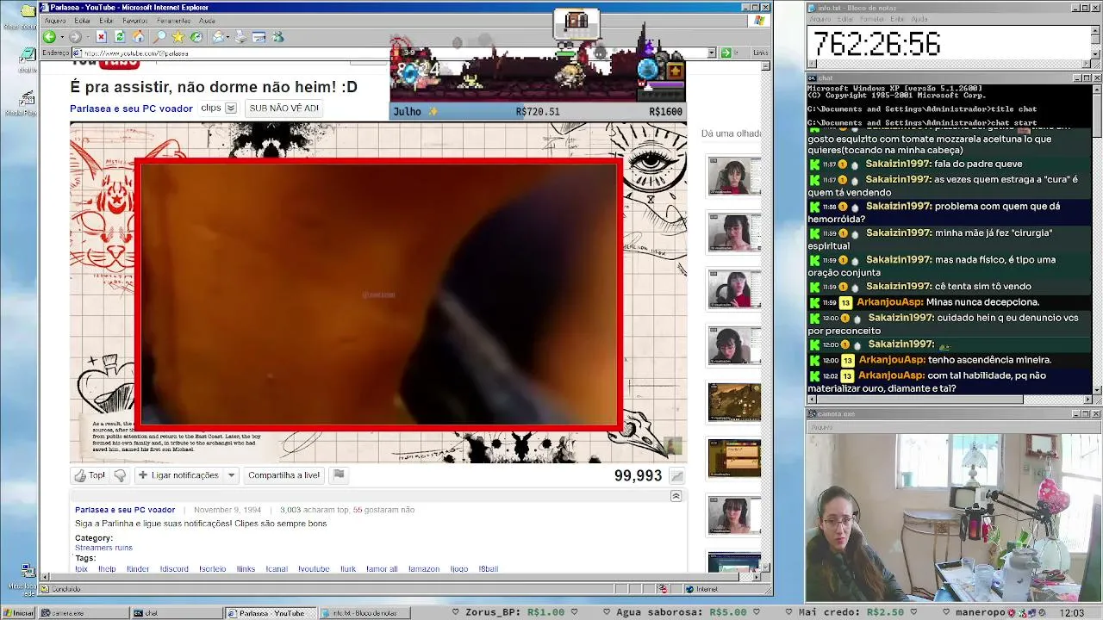This screenshot has width=1103, height=620.
Task: Expand the Mail button dropdown arrow
Action: pyautogui.click(x=228, y=37)
